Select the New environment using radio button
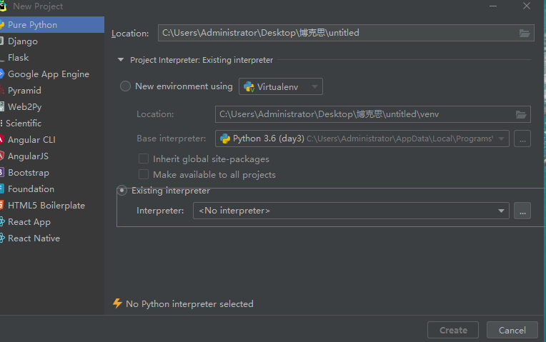Viewport: 546px width, 342px height. (126, 86)
